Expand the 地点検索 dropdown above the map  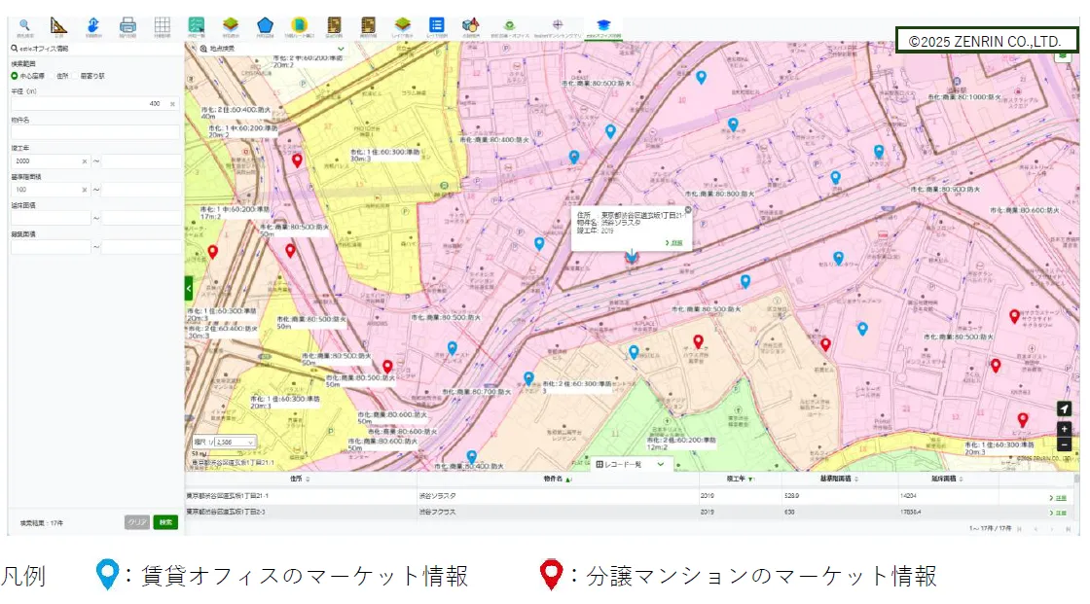click(x=341, y=48)
